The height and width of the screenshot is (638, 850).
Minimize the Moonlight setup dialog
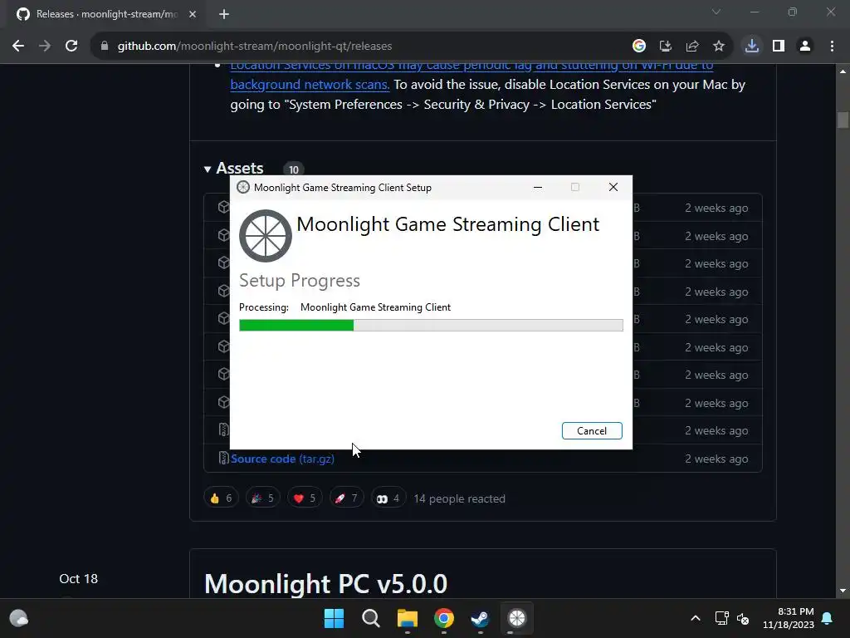[x=538, y=187]
